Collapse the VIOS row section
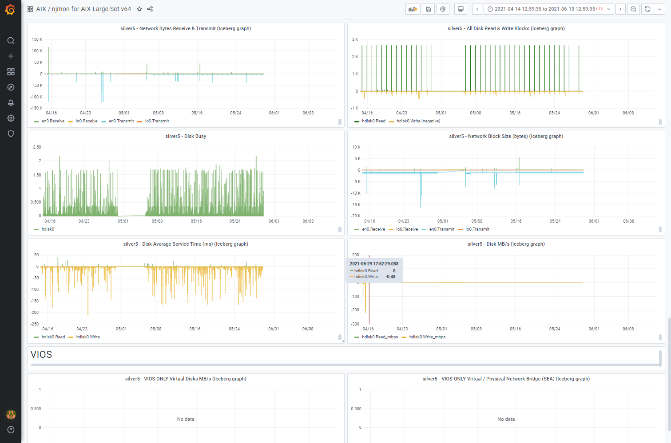671x443 pixels. pyautogui.click(x=41, y=355)
